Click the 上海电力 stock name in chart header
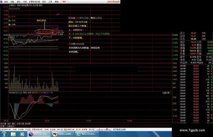Image resolution: width=213 pixels, height=137 pixels. point(12,5)
